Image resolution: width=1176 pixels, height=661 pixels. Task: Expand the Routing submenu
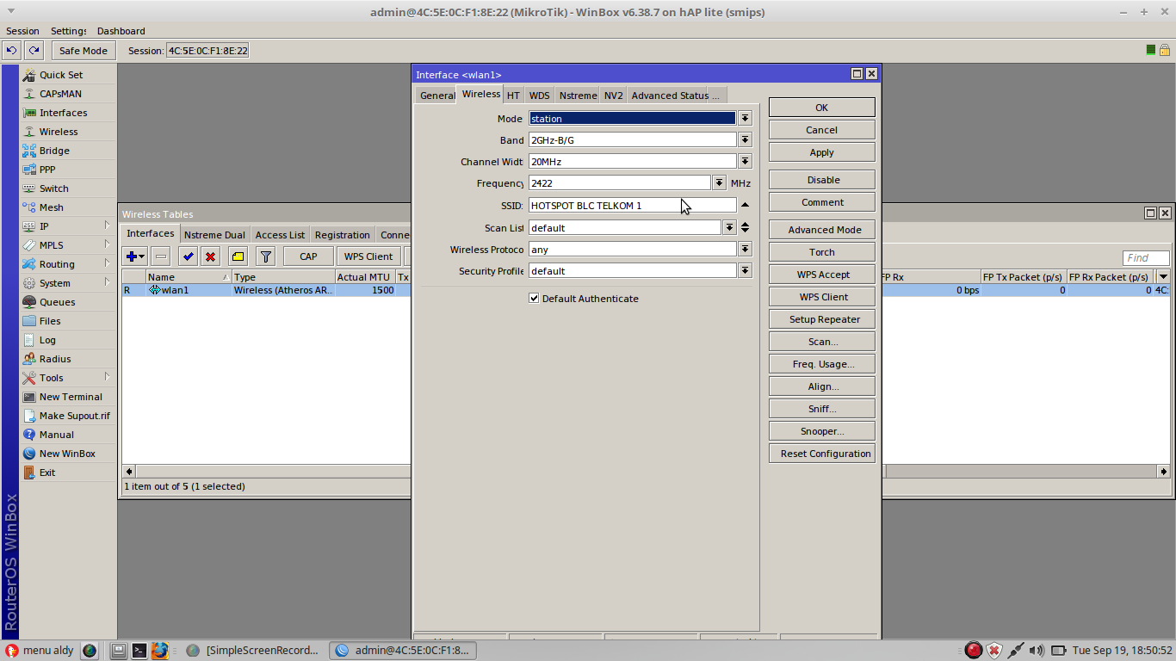pos(108,263)
